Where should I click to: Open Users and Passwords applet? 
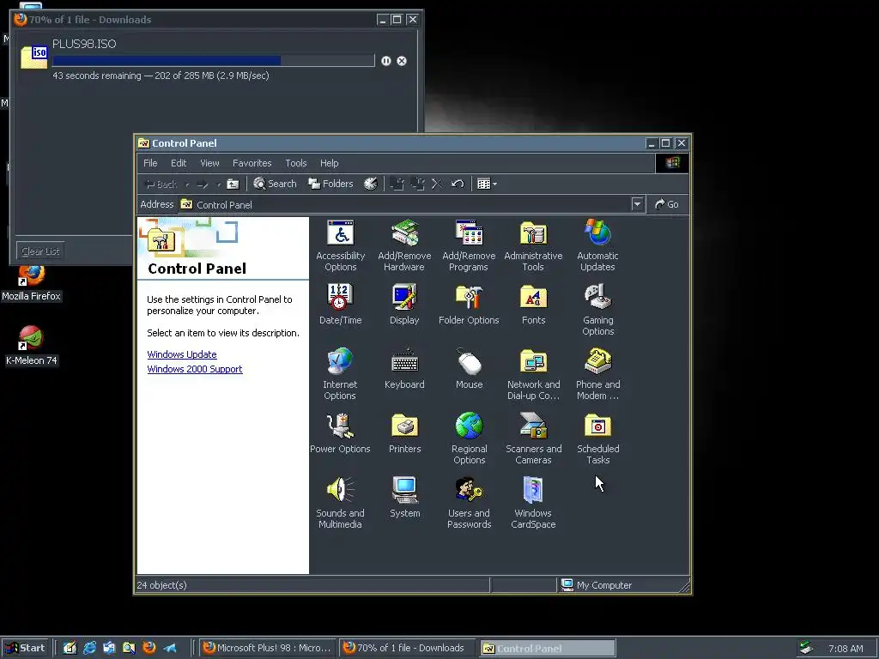pos(469,503)
